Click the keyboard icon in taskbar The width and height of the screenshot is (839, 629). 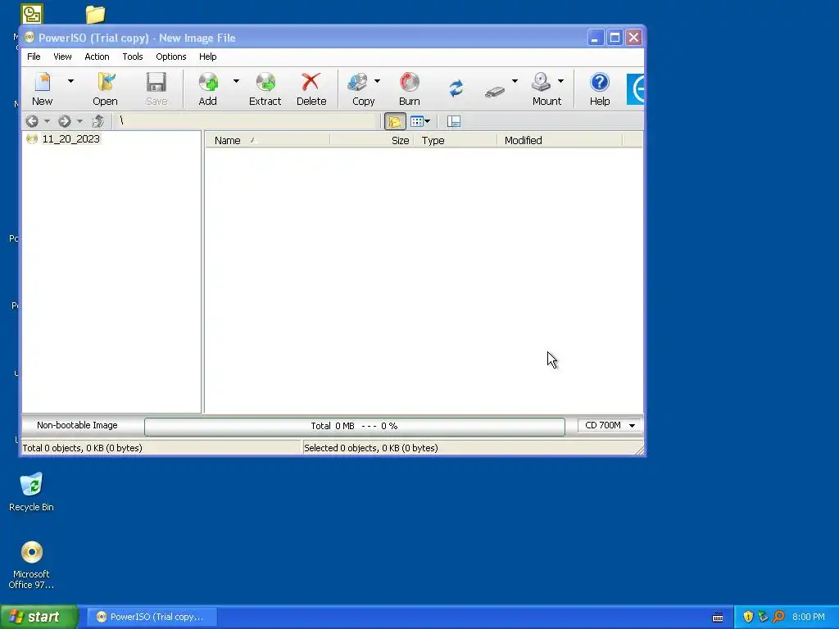tap(718, 618)
